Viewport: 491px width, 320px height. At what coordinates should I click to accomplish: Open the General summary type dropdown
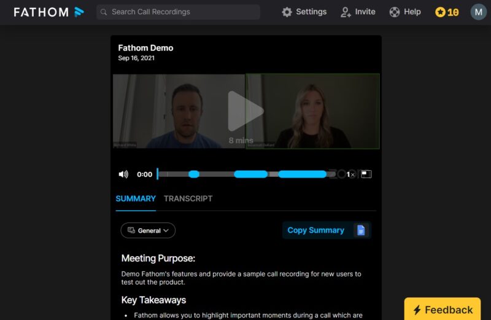tap(148, 230)
